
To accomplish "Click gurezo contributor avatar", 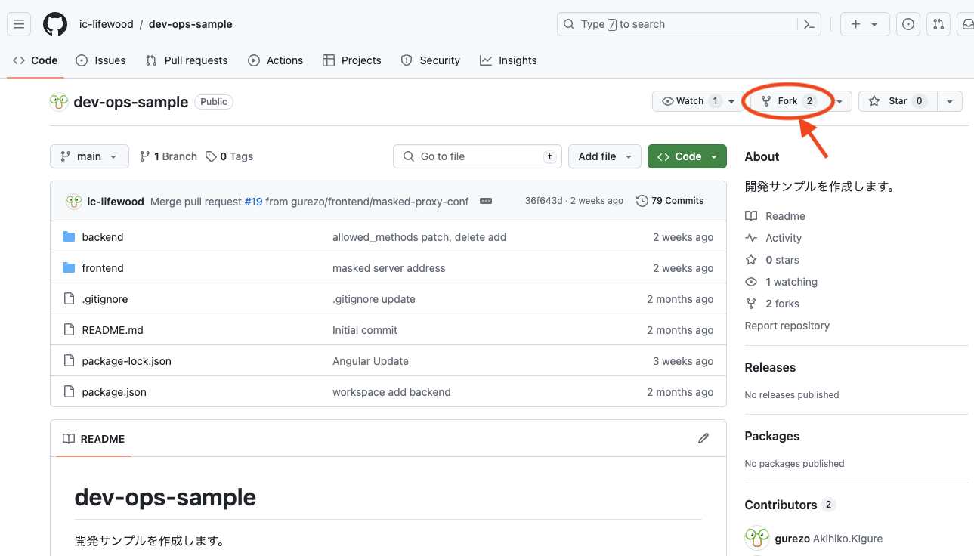I will [x=757, y=539].
